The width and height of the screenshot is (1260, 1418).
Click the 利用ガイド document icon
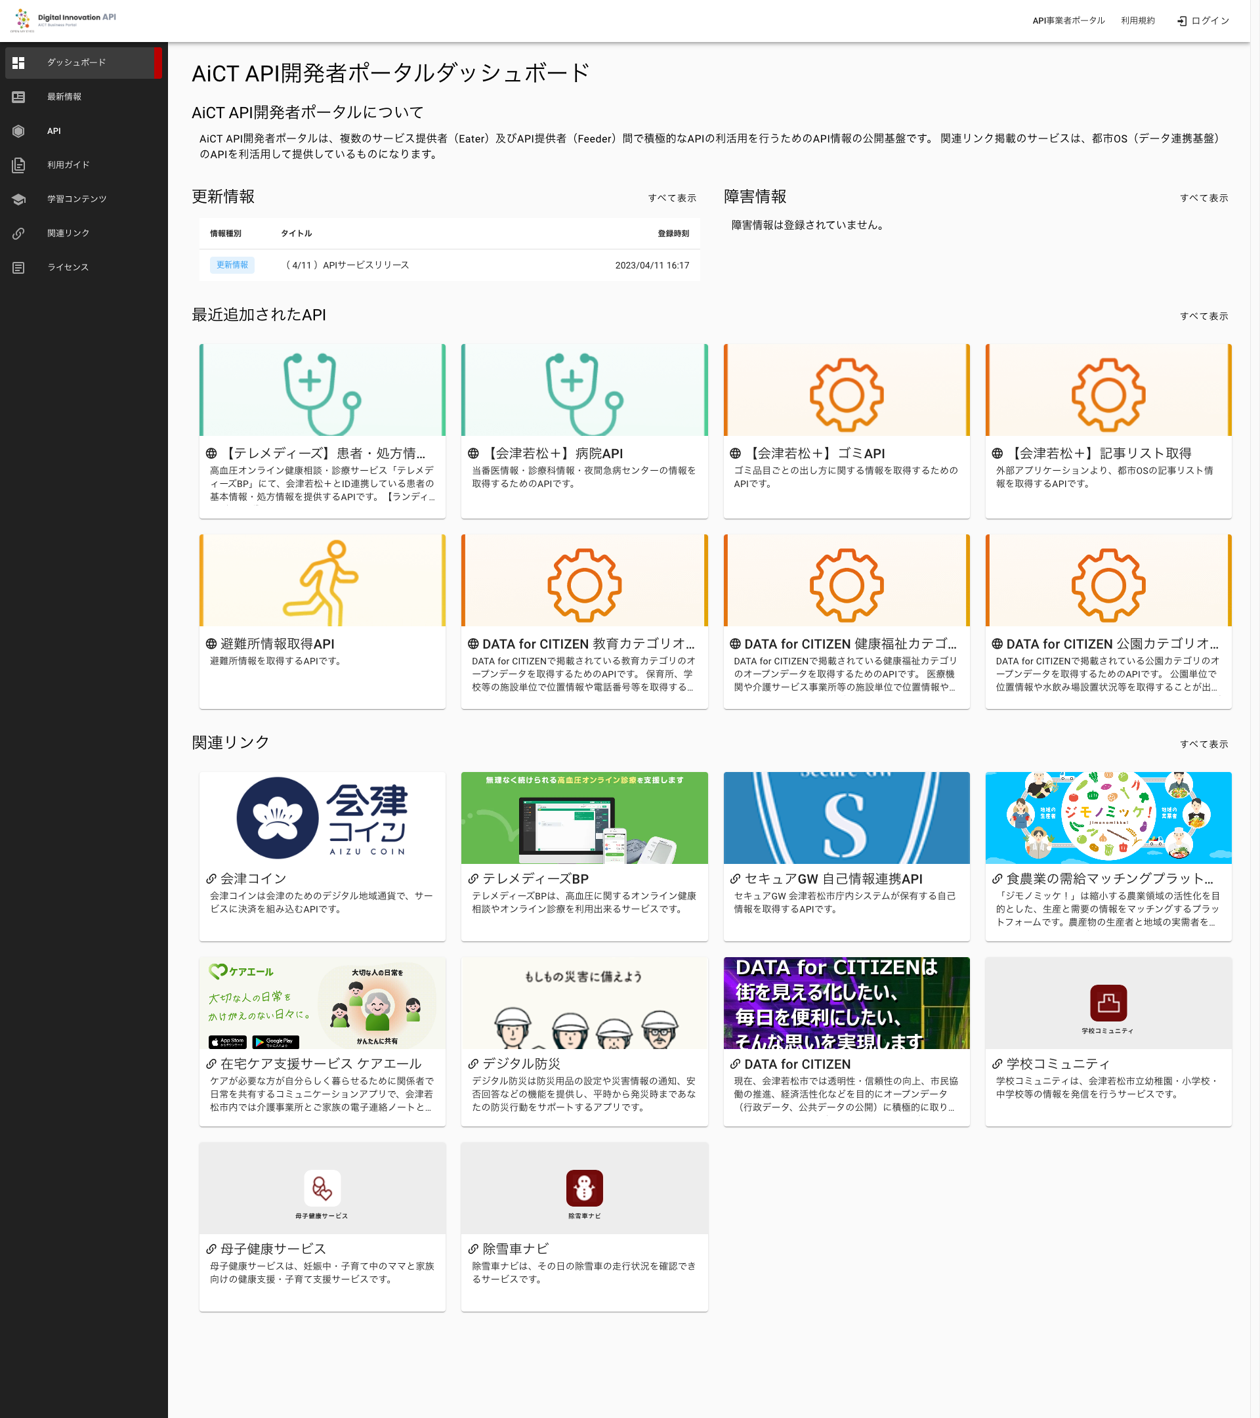pyautogui.click(x=19, y=165)
